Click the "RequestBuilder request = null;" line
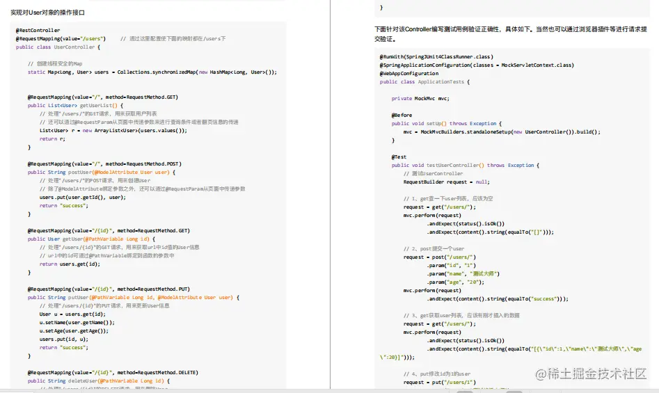Image resolution: width=659 pixels, height=393 pixels. click(447, 182)
